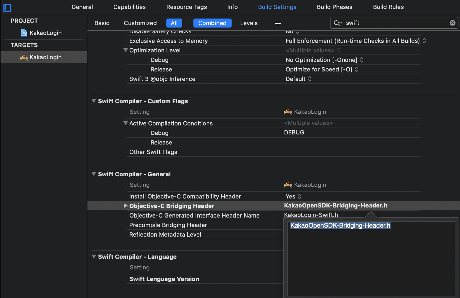The height and width of the screenshot is (298, 460).
Task: Select Objective-C Generated Interface Header Name row
Action: click(194, 215)
